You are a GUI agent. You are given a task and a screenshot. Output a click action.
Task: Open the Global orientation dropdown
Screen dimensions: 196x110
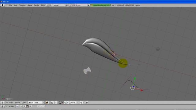(x=74, y=103)
